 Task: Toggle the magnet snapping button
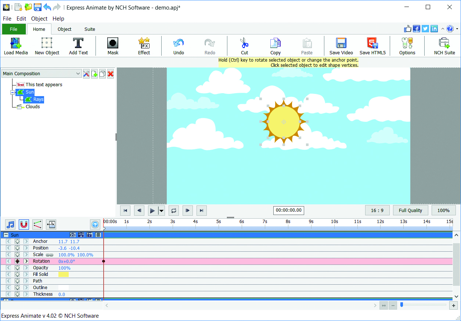[x=24, y=224]
